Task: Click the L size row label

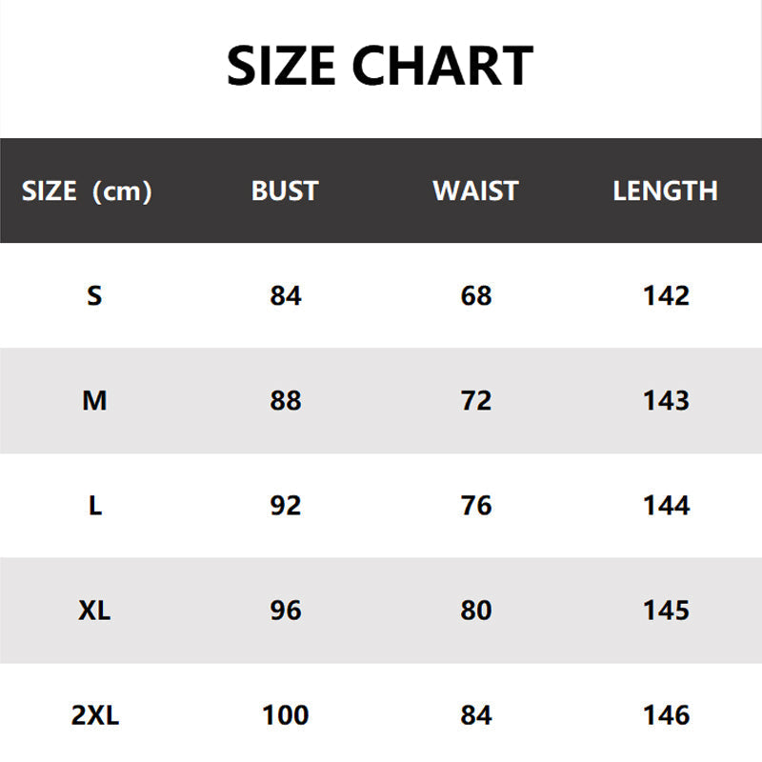Action: click(x=94, y=505)
